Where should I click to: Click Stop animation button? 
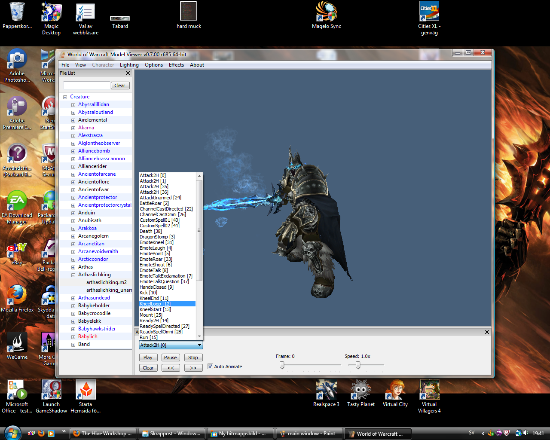click(x=193, y=357)
